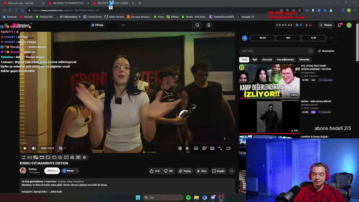Open the player settings gear
This screenshot has width=359, height=202.
tap(204, 148)
